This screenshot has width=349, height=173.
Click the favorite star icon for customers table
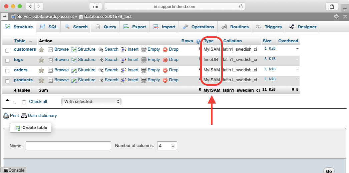[41, 50]
